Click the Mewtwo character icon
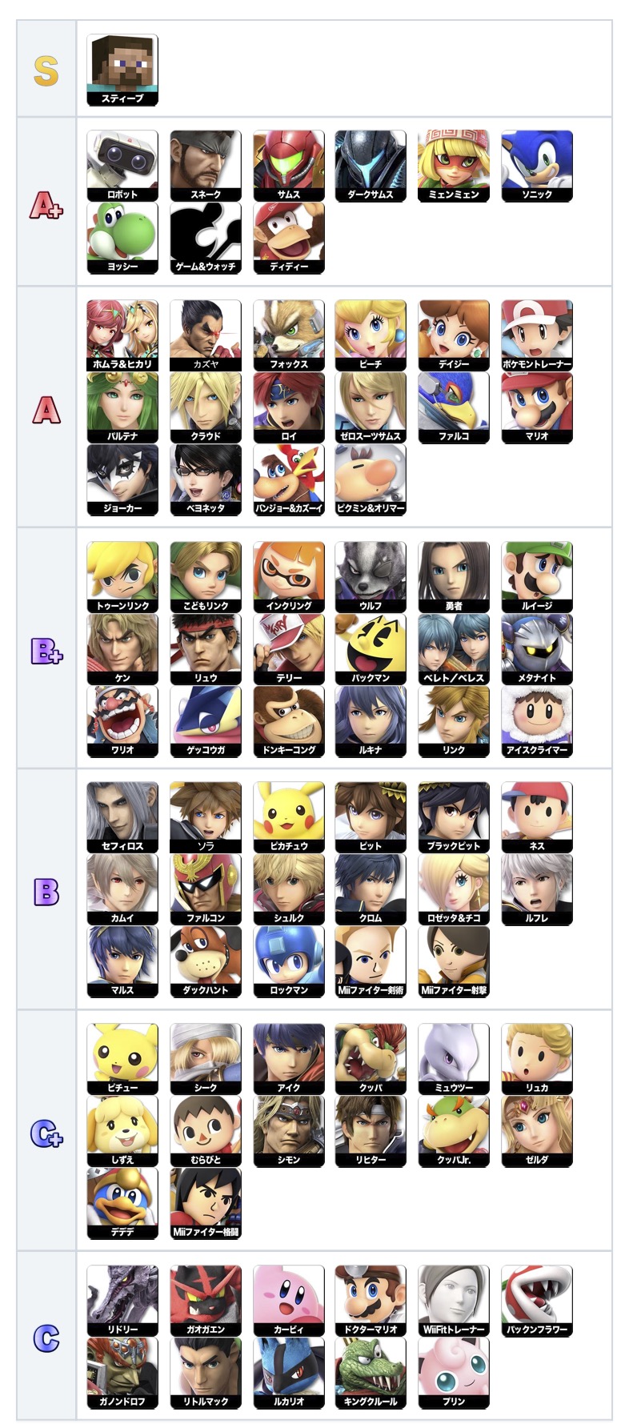 click(453, 1059)
